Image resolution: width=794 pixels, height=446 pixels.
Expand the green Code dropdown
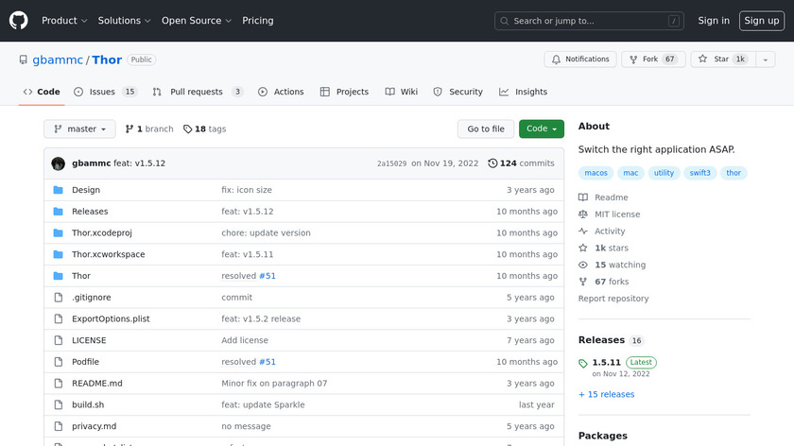541,129
